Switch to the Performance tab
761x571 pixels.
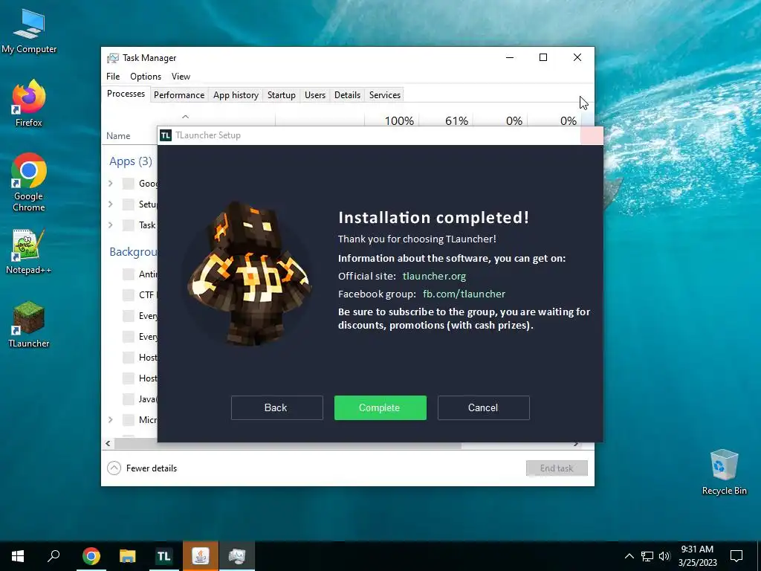[x=179, y=95]
